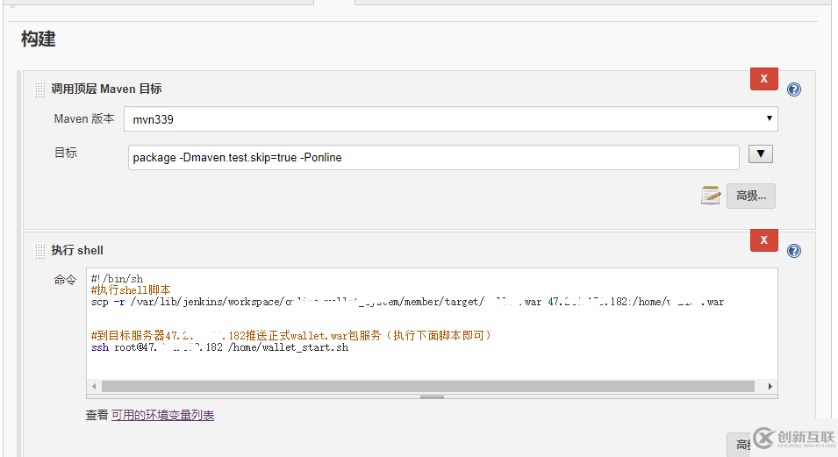Click the shell editor left scroll arrow
838x457 pixels.
pyautogui.click(x=94, y=387)
